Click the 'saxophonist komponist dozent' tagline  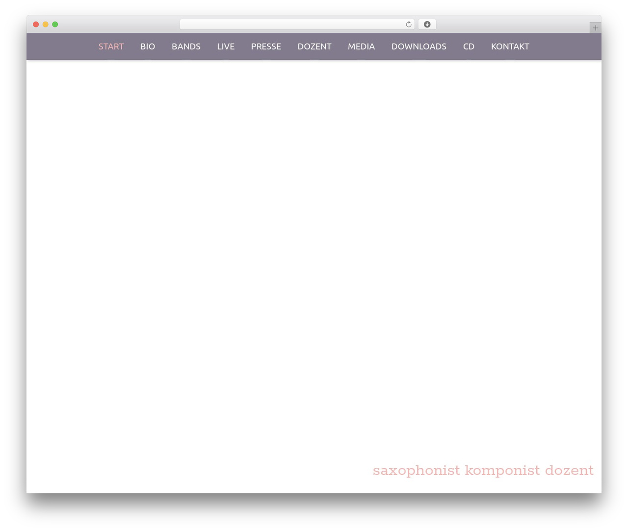483,471
